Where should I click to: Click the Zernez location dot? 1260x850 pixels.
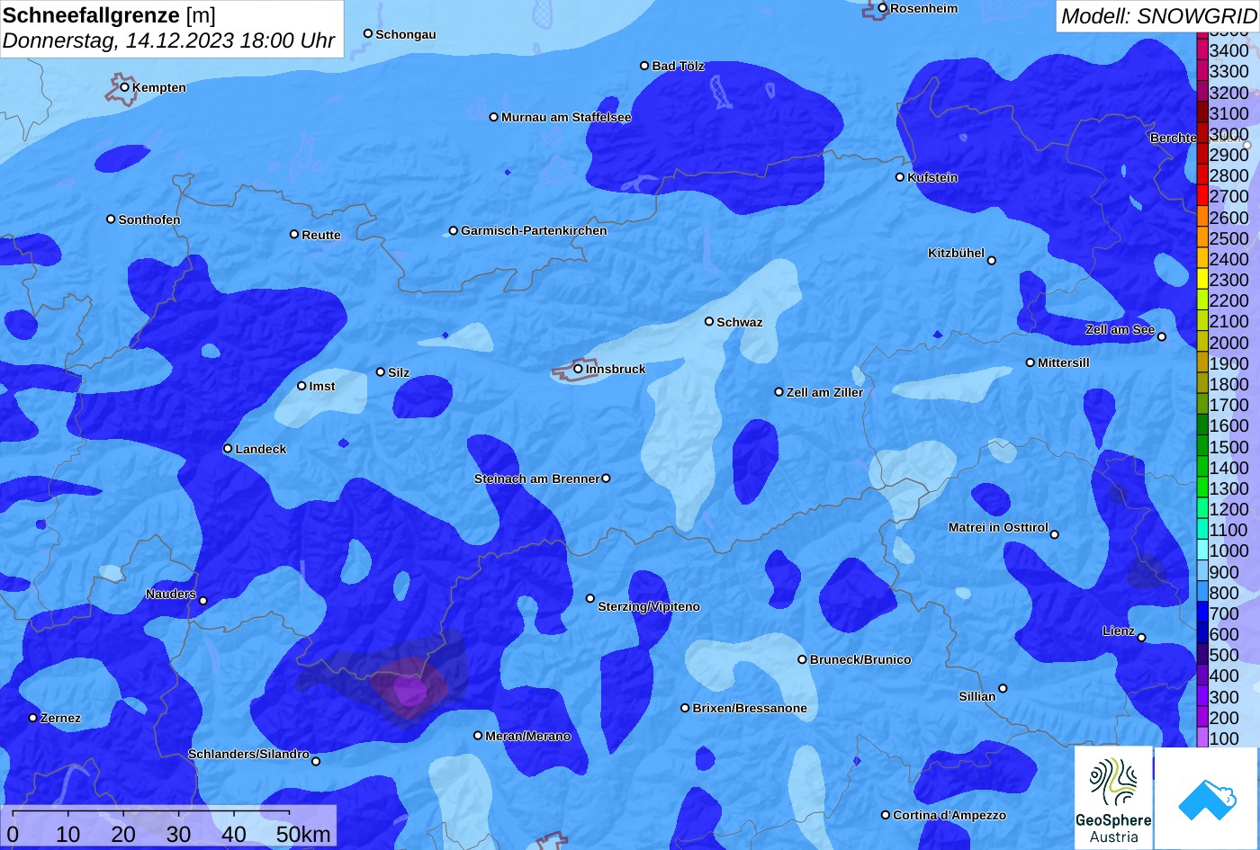click(x=33, y=718)
